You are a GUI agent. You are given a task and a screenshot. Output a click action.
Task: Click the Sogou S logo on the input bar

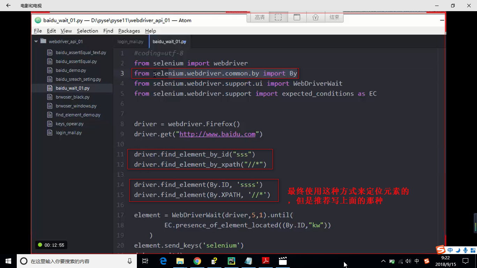coord(441,250)
